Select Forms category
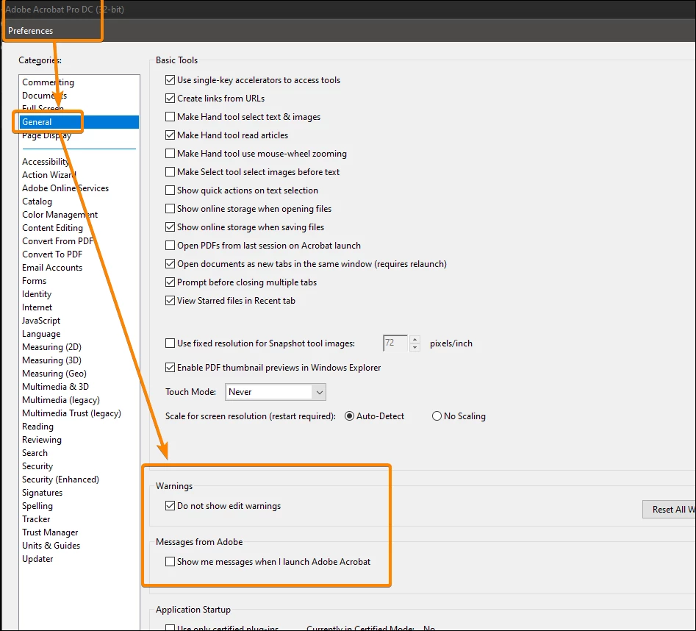Viewport: 696px width, 631px height. (35, 281)
